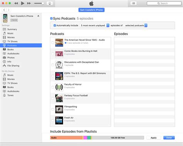Click inside the Search field
This screenshot has height=146, width=183.
pyautogui.click(x=164, y=3)
